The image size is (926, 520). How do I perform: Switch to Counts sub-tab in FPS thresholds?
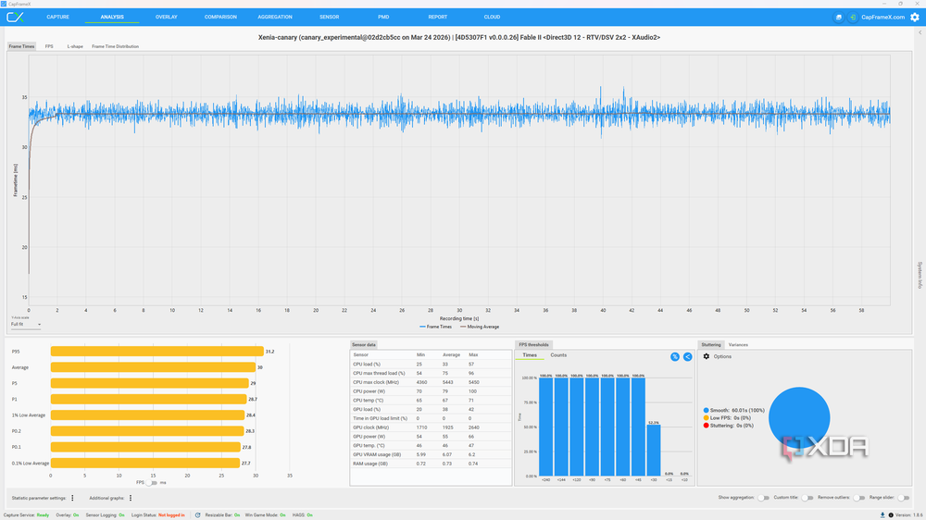[x=558, y=355]
